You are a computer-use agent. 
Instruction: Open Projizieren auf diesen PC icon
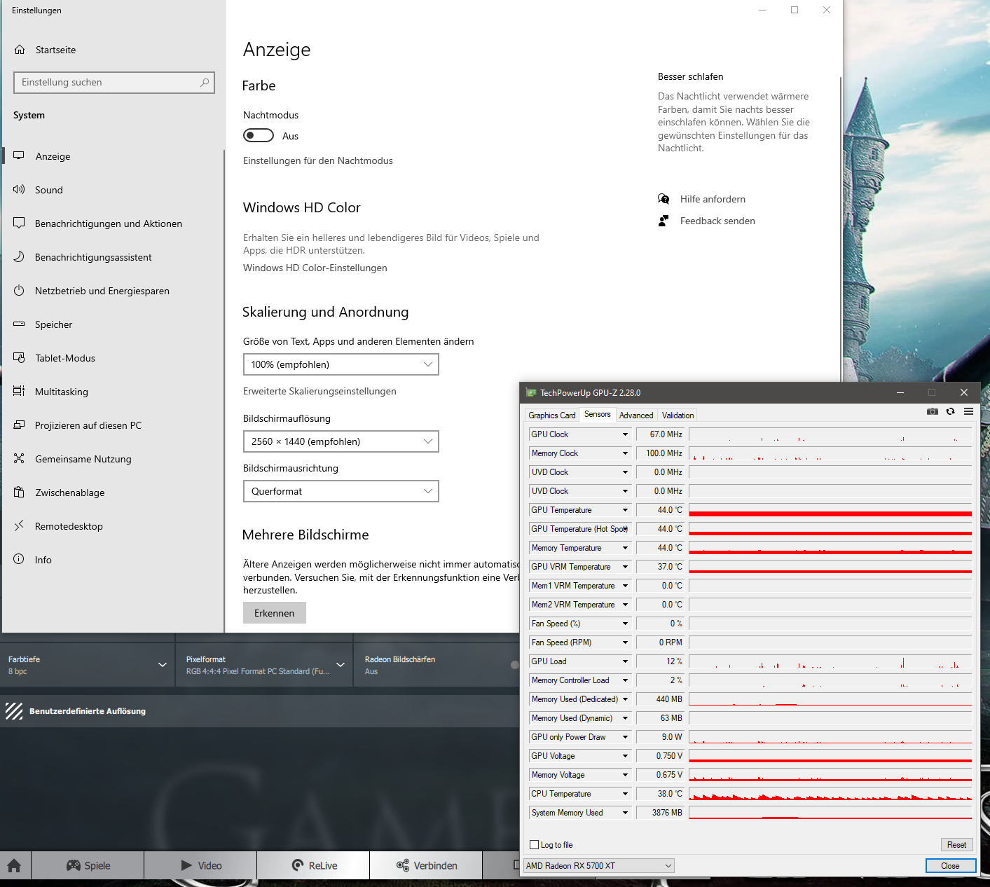(19, 425)
